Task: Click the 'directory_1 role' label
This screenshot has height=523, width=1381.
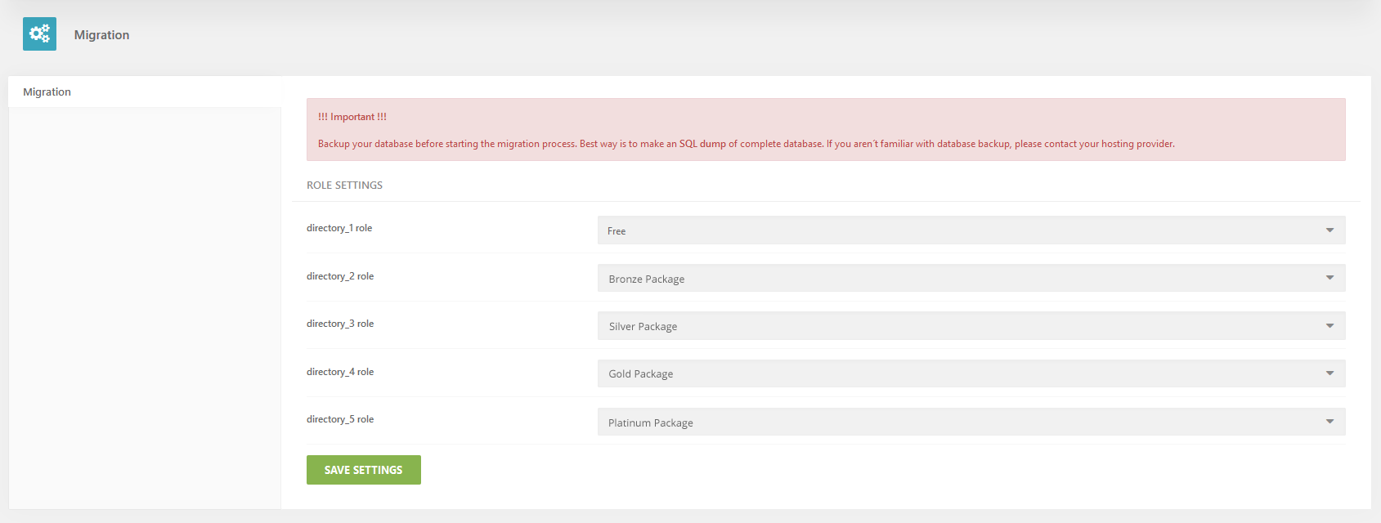Action: pyautogui.click(x=339, y=228)
